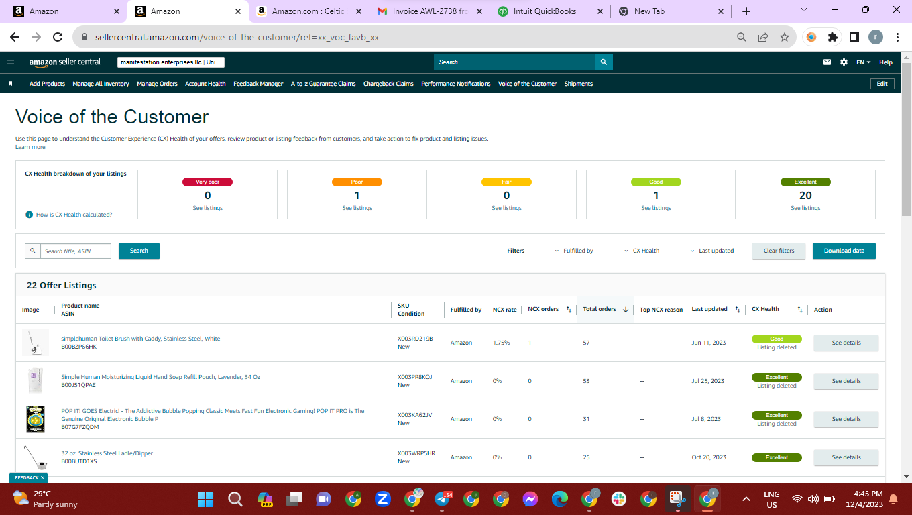Image resolution: width=912 pixels, height=515 pixels.
Task: Open the page zoom magnifier in address bar
Action: [x=742, y=37]
